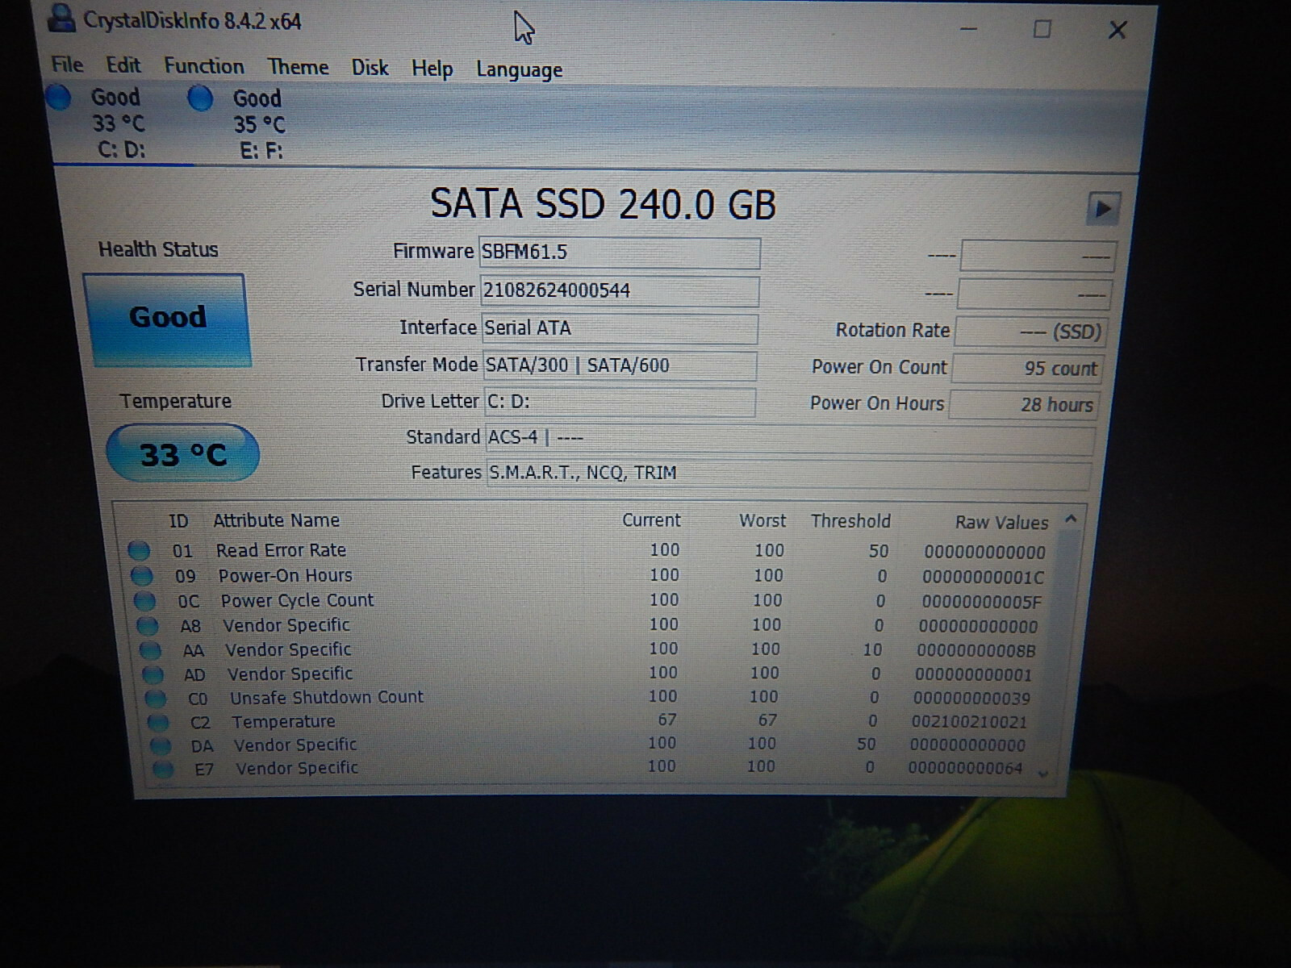Click the Rotation Rate field showing (SSD)
Image resolution: width=1291 pixels, height=968 pixels.
[x=1030, y=332]
